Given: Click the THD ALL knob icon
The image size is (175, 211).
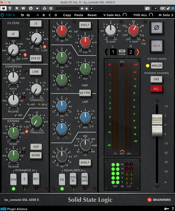Looking at the screenshot, I should pos(151,15).
